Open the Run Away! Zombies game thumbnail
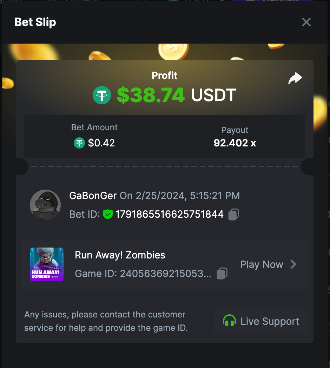This screenshot has height=368, width=330. (47, 264)
